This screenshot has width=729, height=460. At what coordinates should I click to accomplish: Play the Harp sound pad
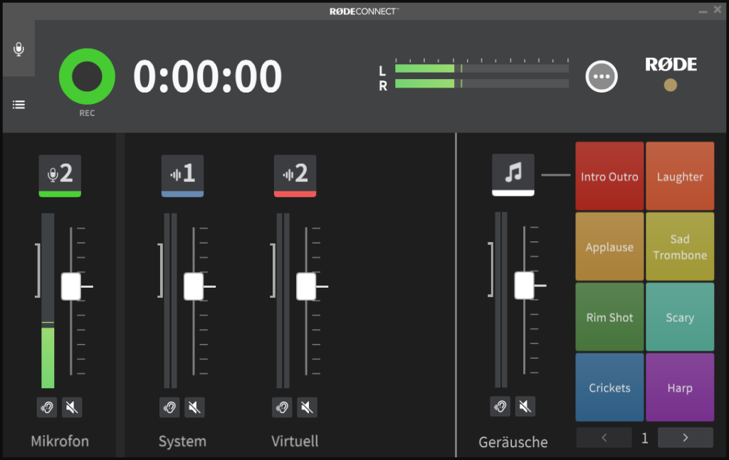pos(680,387)
